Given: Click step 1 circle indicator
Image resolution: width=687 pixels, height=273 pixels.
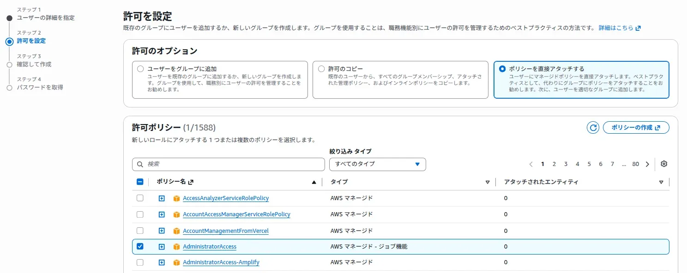Looking at the screenshot, I should point(9,18).
